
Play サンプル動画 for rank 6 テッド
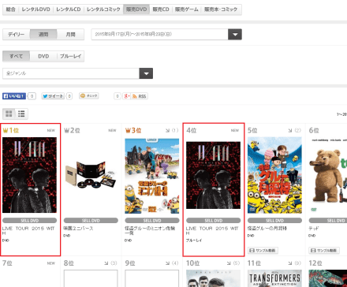point(324,251)
